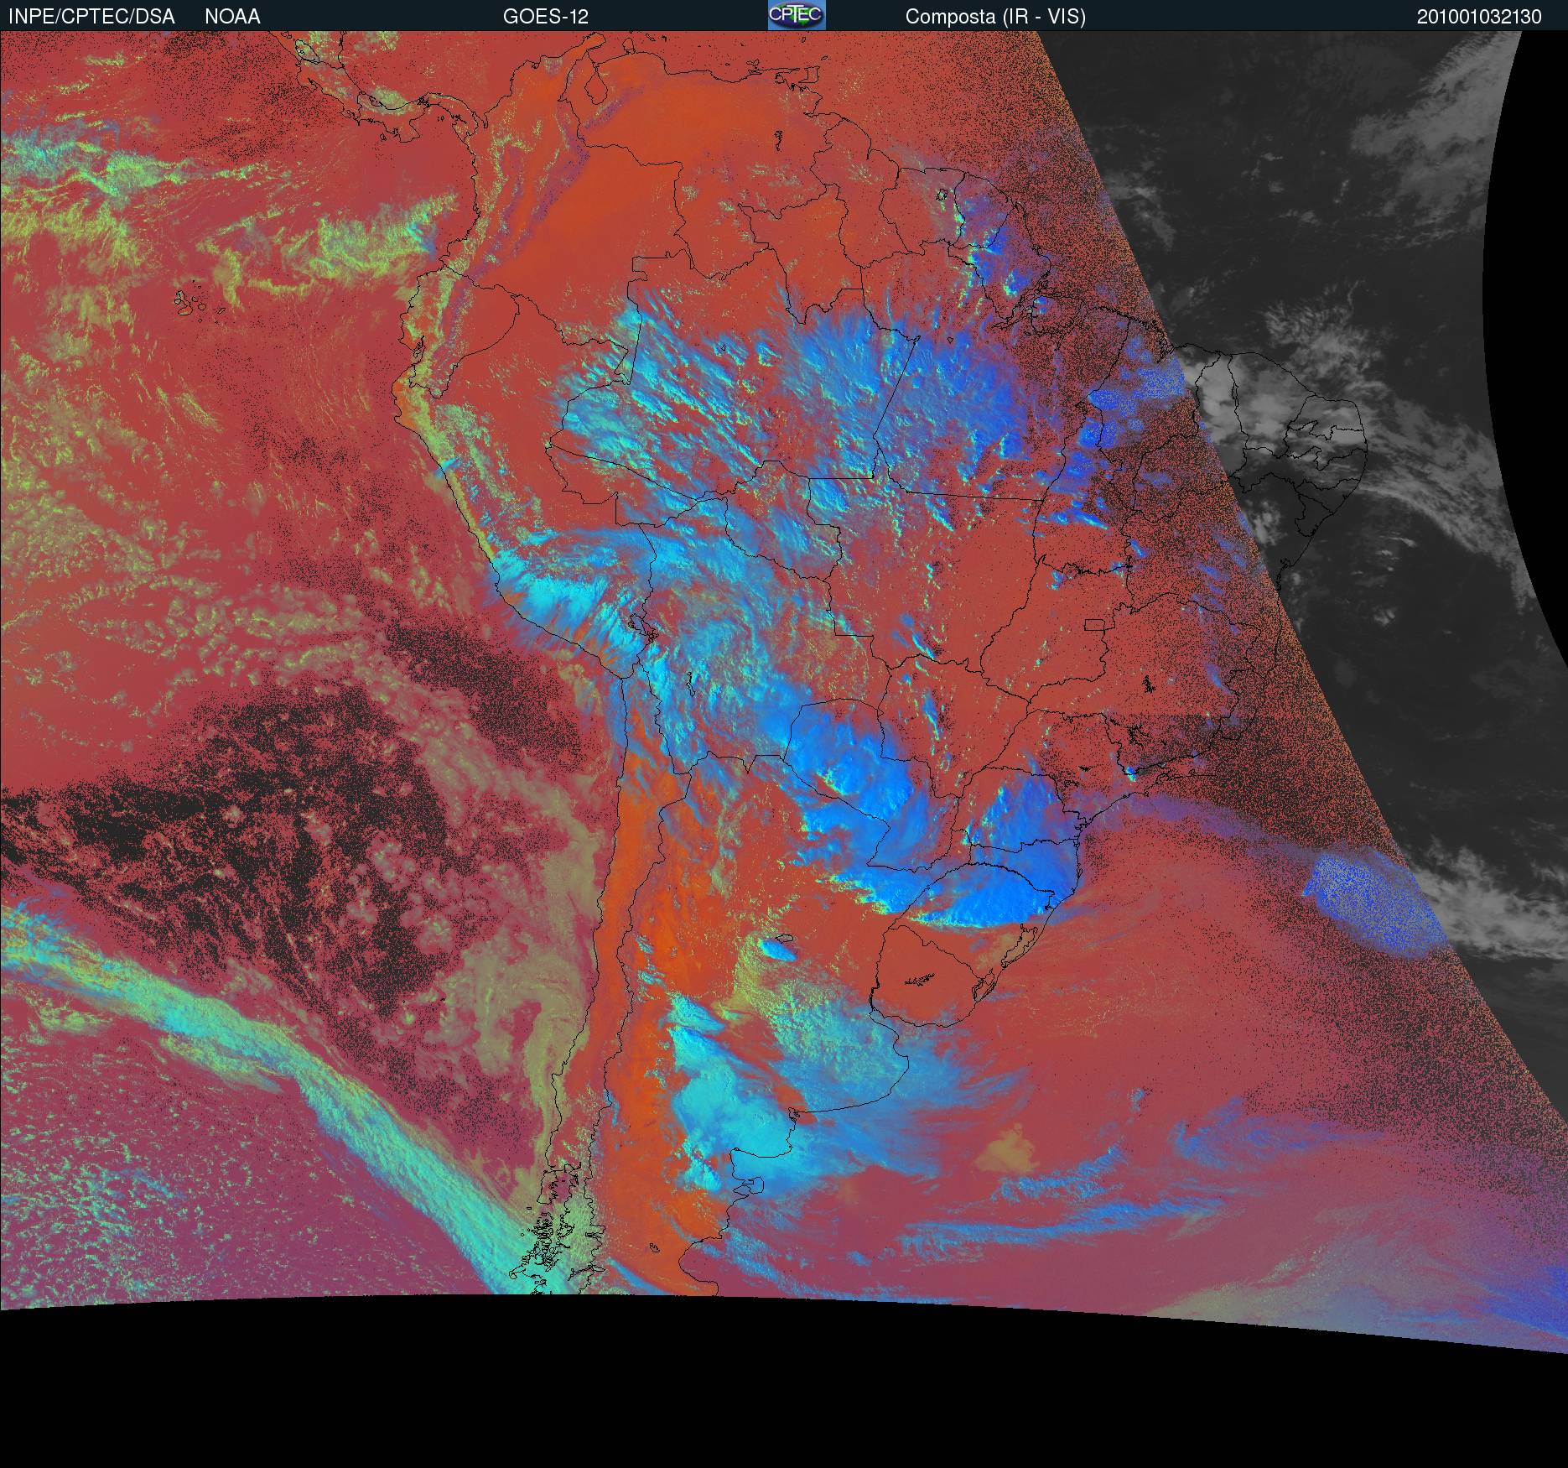Select the timestamp 201001032130

[x=1479, y=17]
